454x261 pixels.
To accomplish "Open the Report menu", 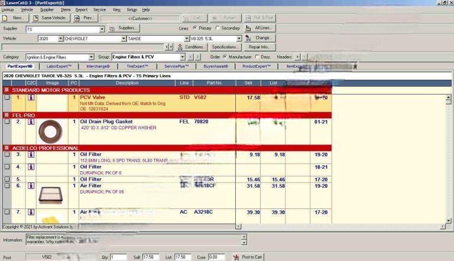I will (x=82, y=9).
